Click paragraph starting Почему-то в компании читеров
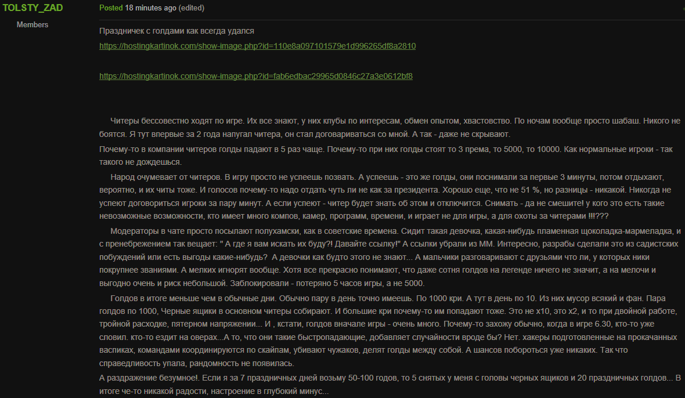Image resolution: width=685 pixels, height=398 pixels. [x=386, y=155]
